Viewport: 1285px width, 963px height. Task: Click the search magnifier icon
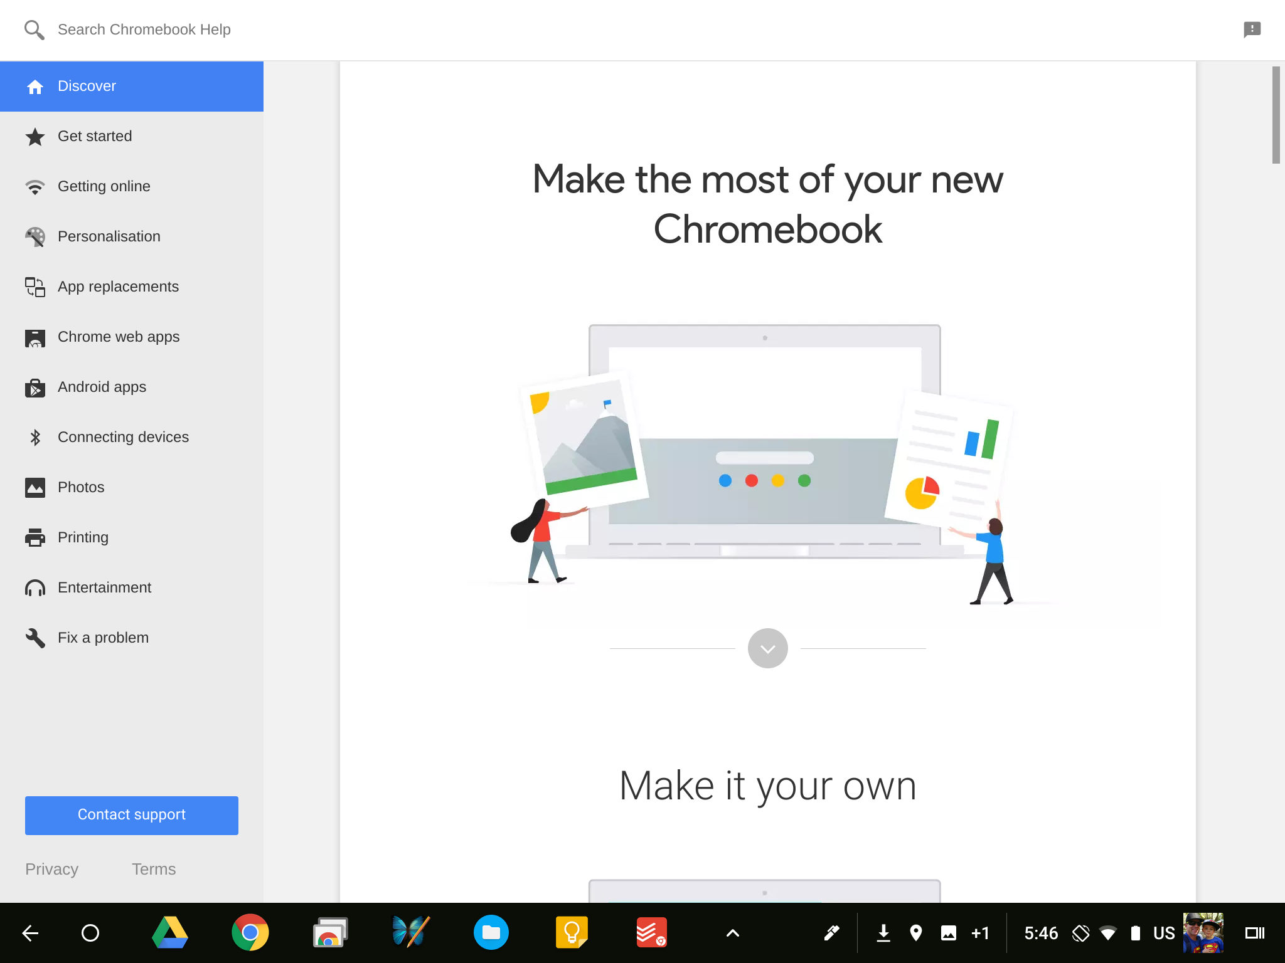[x=34, y=29]
